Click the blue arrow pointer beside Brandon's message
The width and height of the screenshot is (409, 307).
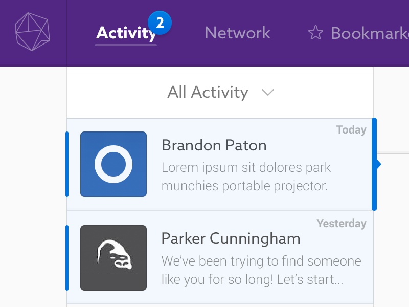pos(379,164)
